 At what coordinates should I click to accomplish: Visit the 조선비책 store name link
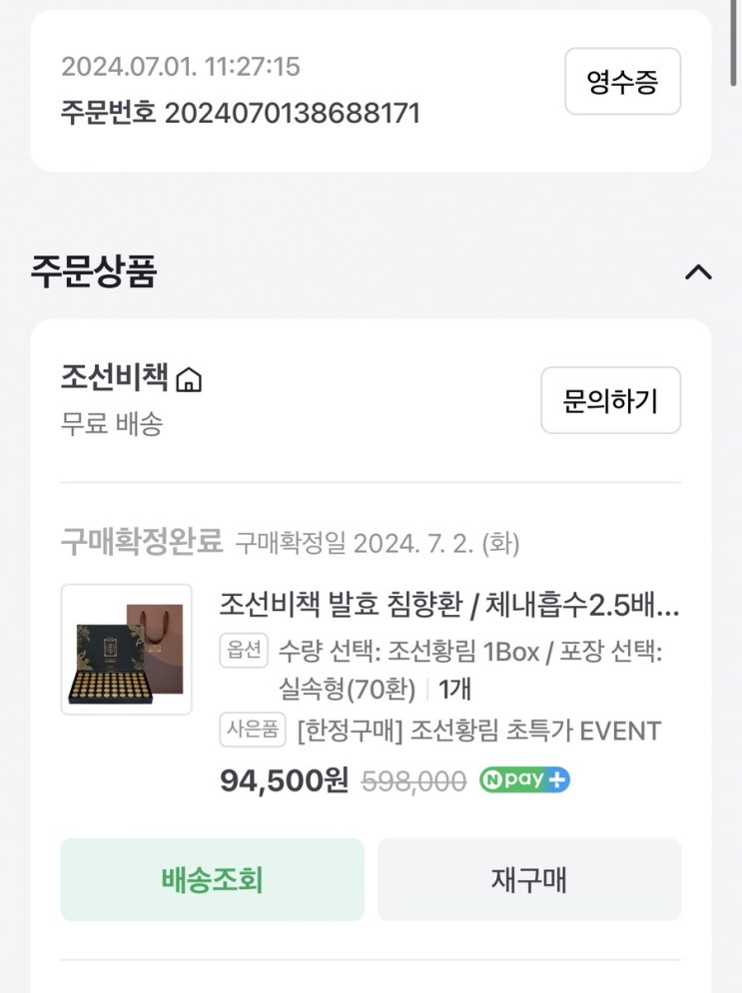click(x=114, y=378)
